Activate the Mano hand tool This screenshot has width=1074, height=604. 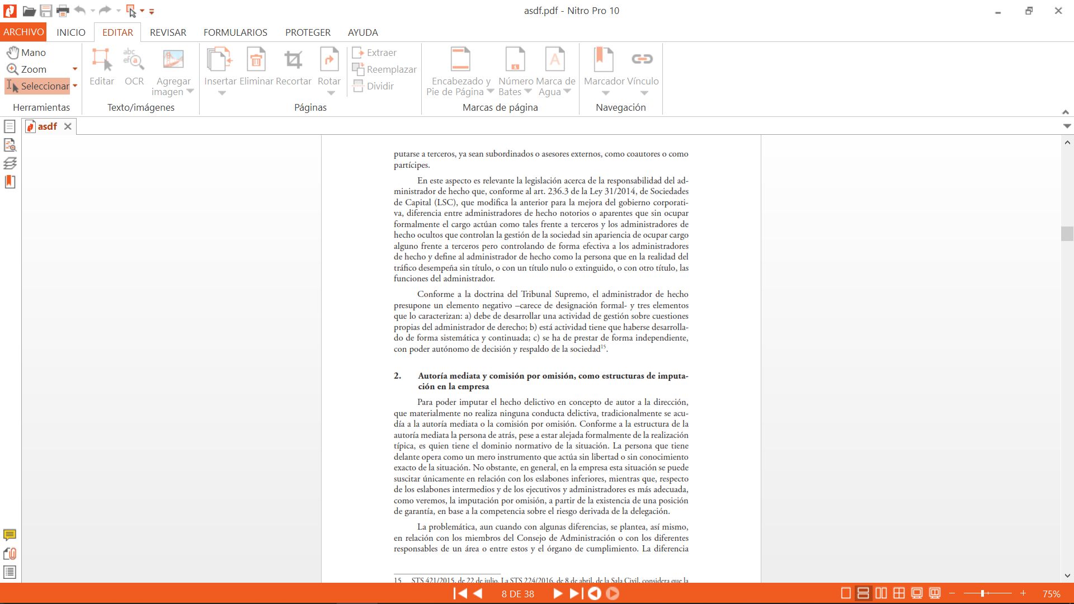coord(26,53)
